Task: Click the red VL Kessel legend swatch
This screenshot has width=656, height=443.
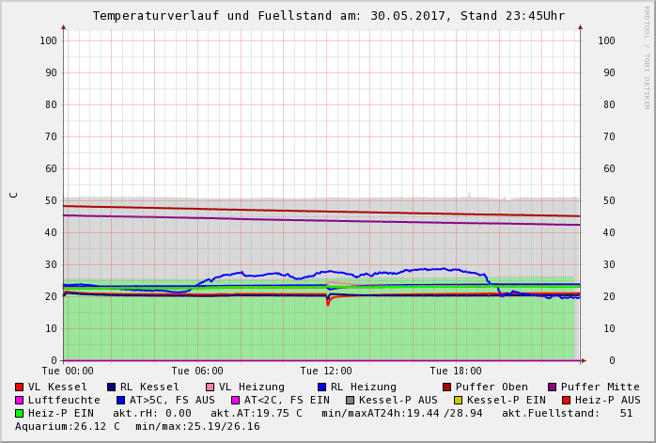Action: pos(20,387)
